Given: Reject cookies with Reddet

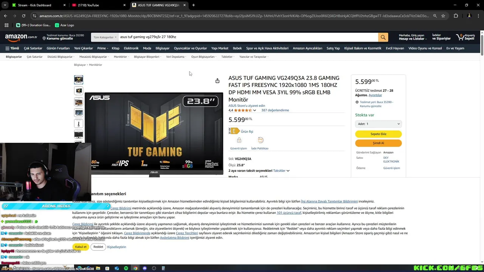Looking at the screenshot, I should pos(98,247).
